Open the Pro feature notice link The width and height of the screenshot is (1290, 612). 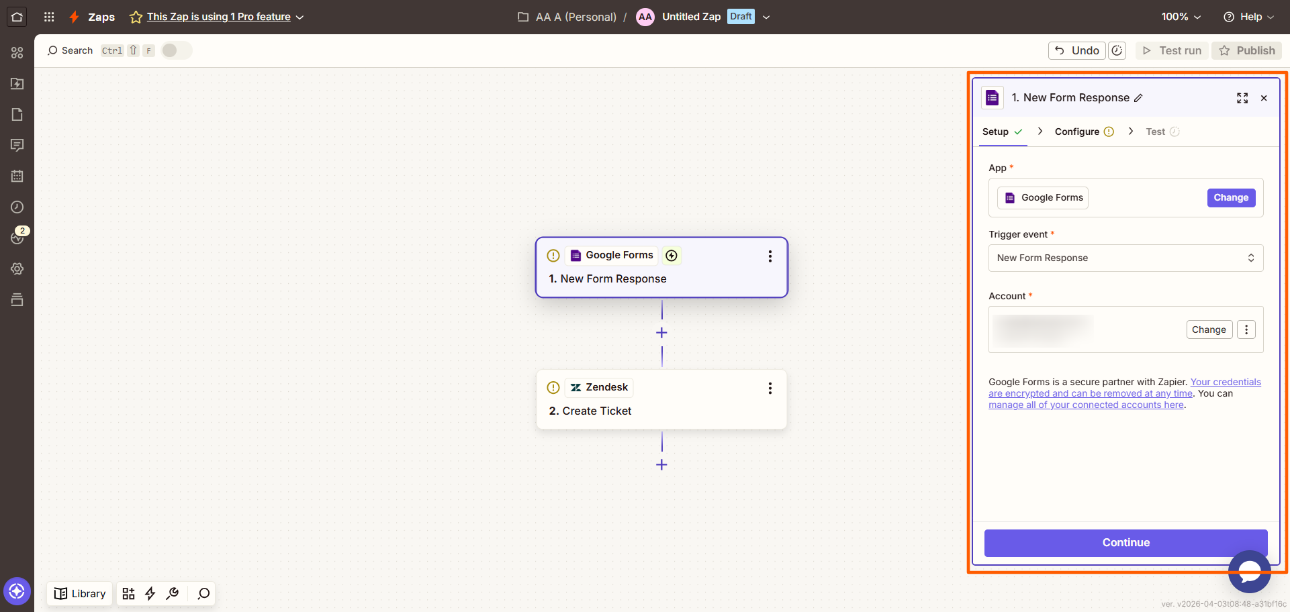[x=219, y=17]
